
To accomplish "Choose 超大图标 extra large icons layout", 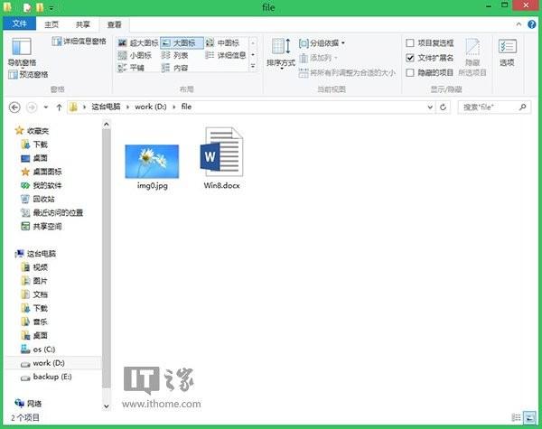I will [138, 42].
